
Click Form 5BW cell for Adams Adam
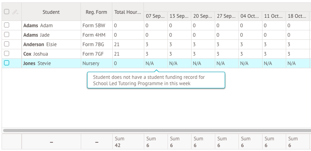97,25
